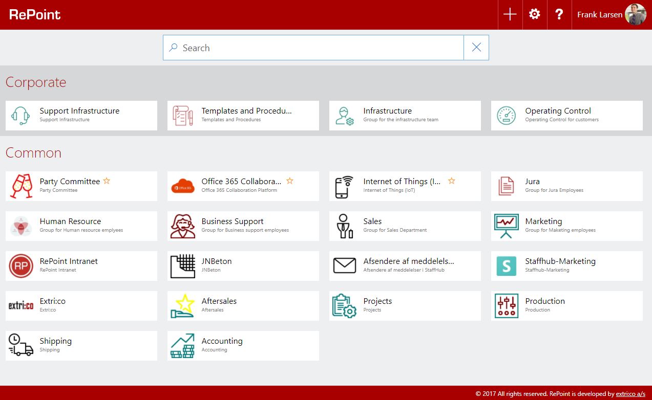Click into the Search field

(313, 48)
